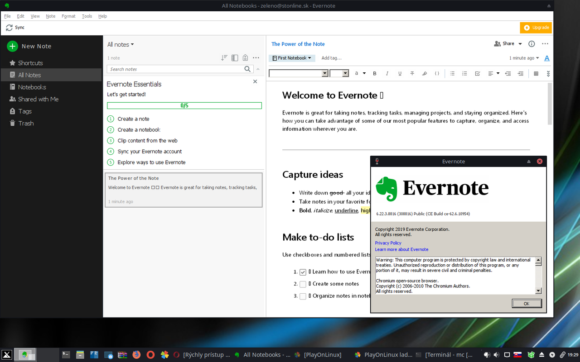The image size is (580, 362).
Task: Toggle the formatting bar with the blue A icon
Action: (547, 58)
